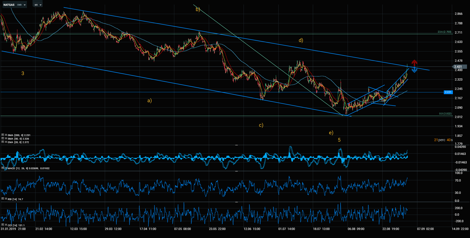Remove the SMA 200 indicator
The width and height of the screenshot is (470, 238).
(6, 135)
